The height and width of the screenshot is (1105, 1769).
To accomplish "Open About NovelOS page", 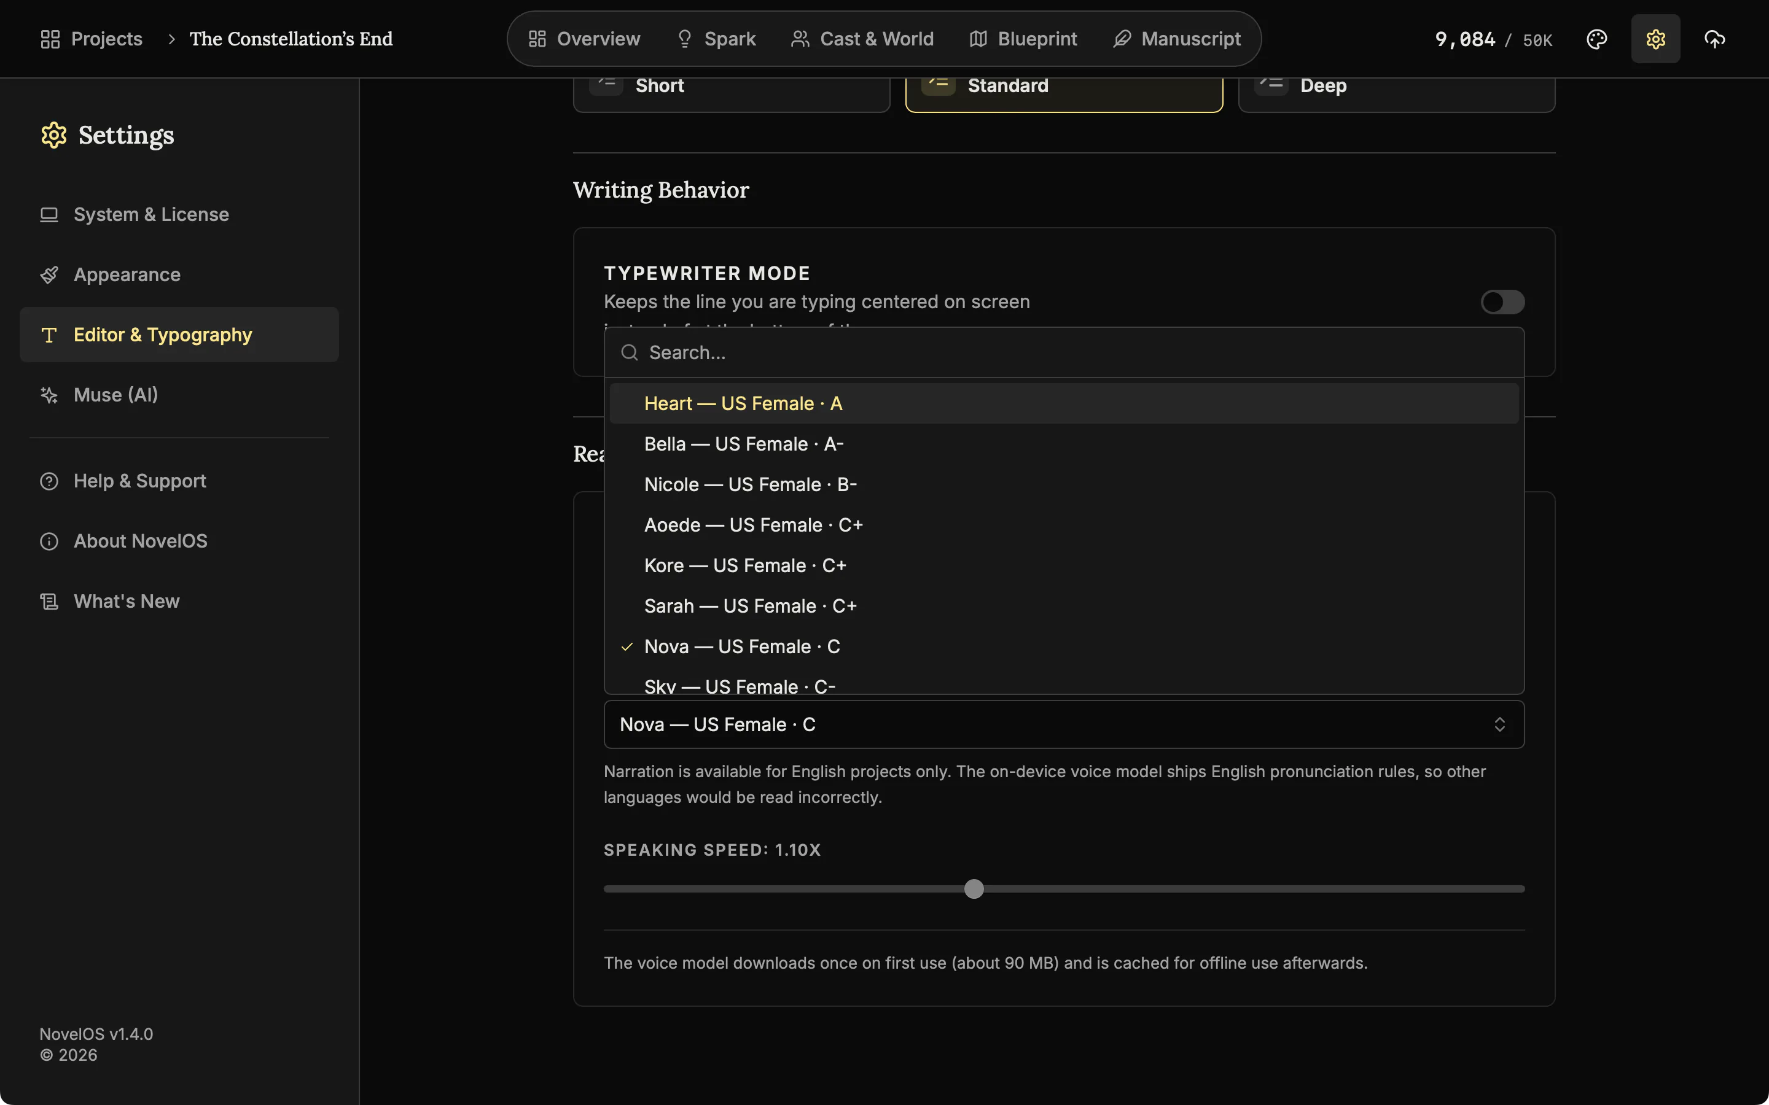I will pos(179,541).
